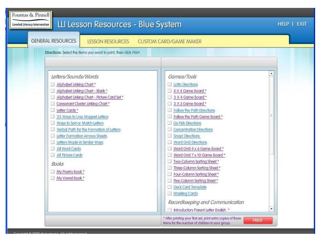Screen dimensions: 323x242
Task: Open the Word Grid Directions link
Action: pyautogui.click(x=190, y=142)
